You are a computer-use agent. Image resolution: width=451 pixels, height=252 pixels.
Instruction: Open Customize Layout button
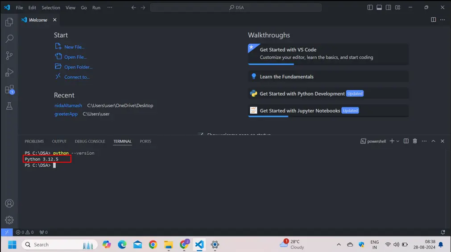click(x=397, y=8)
